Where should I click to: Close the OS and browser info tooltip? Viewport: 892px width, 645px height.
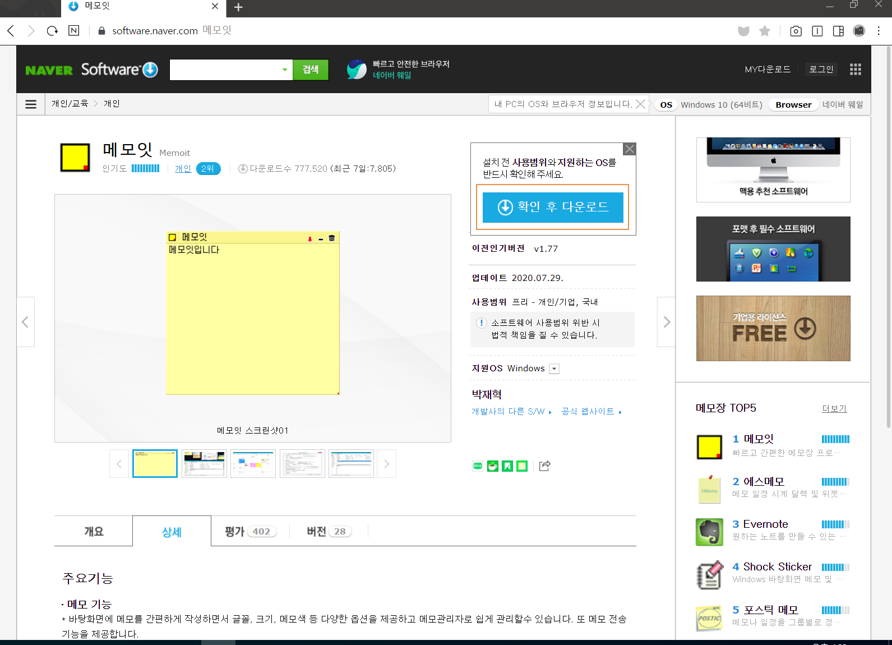point(640,104)
